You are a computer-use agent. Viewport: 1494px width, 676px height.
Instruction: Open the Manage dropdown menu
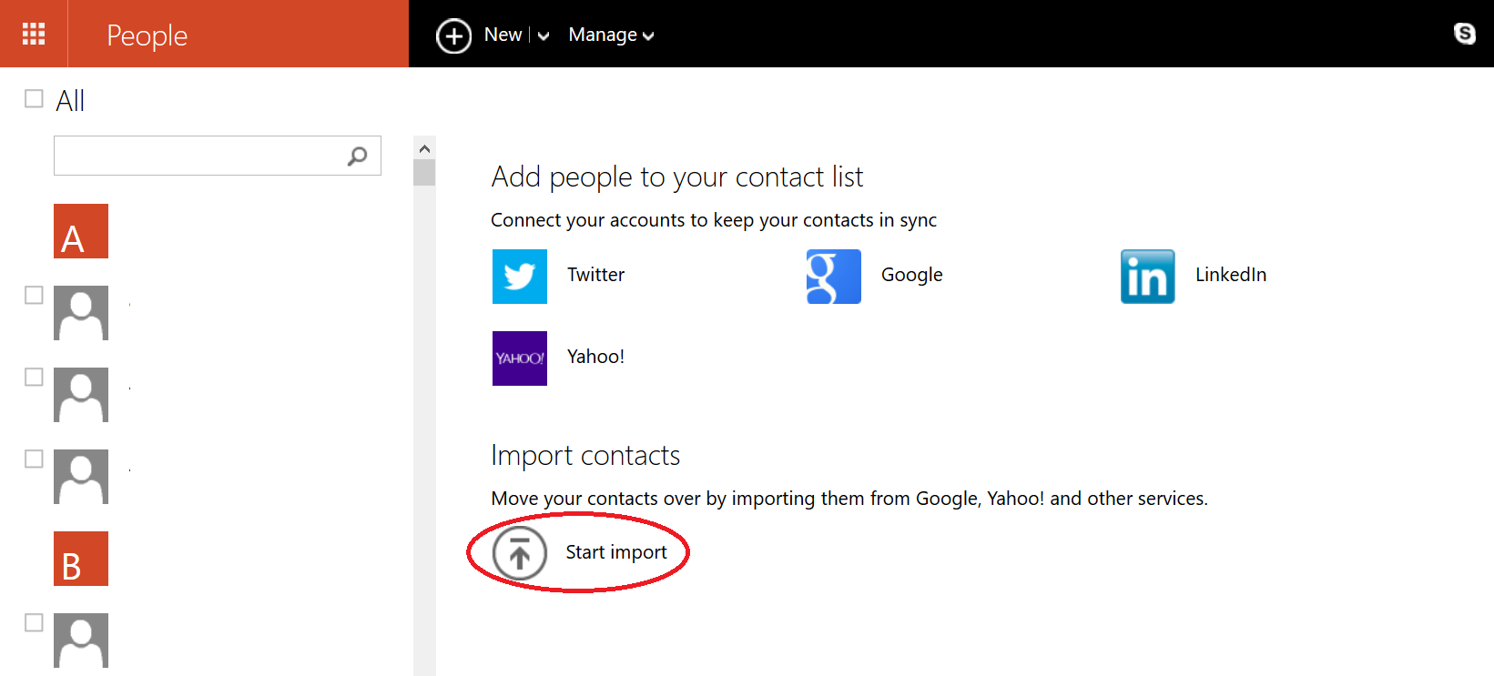click(611, 35)
